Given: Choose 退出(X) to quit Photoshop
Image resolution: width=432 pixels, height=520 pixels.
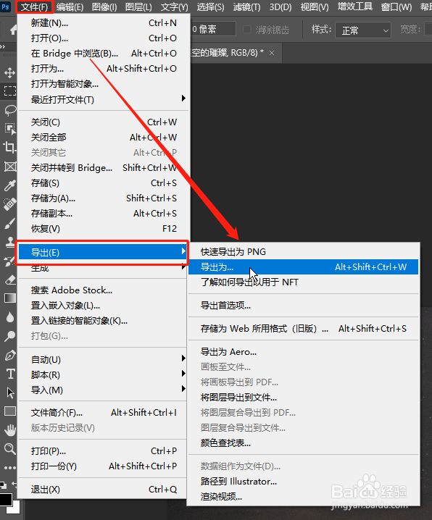Looking at the screenshot, I should 104,489.
